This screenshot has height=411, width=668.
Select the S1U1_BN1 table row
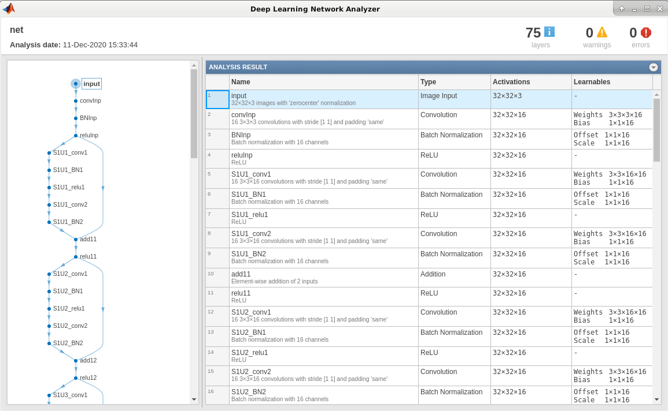point(429,199)
